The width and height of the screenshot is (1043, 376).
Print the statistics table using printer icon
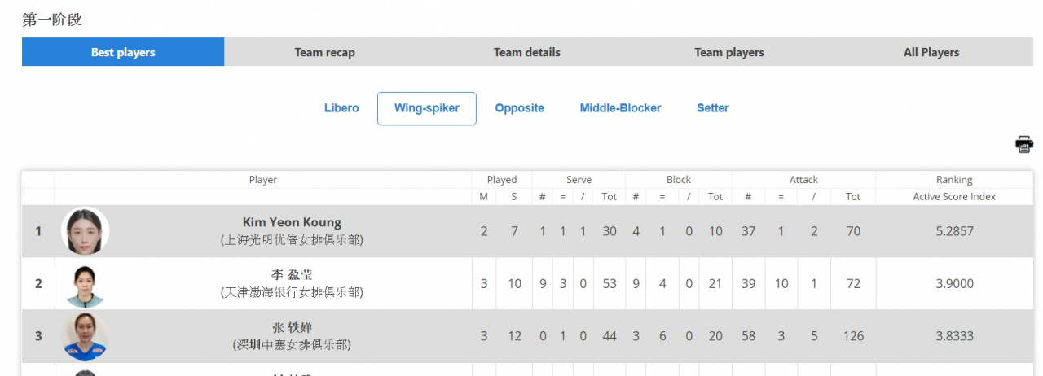point(1023,144)
